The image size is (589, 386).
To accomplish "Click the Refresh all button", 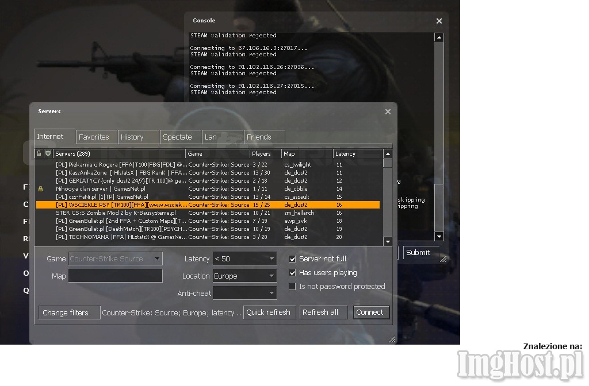I will pos(323,312).
